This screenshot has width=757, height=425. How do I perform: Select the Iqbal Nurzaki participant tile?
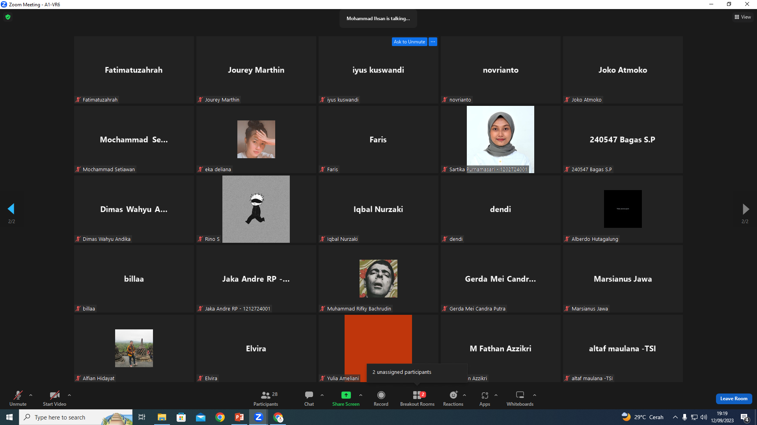tap(378, 209)
